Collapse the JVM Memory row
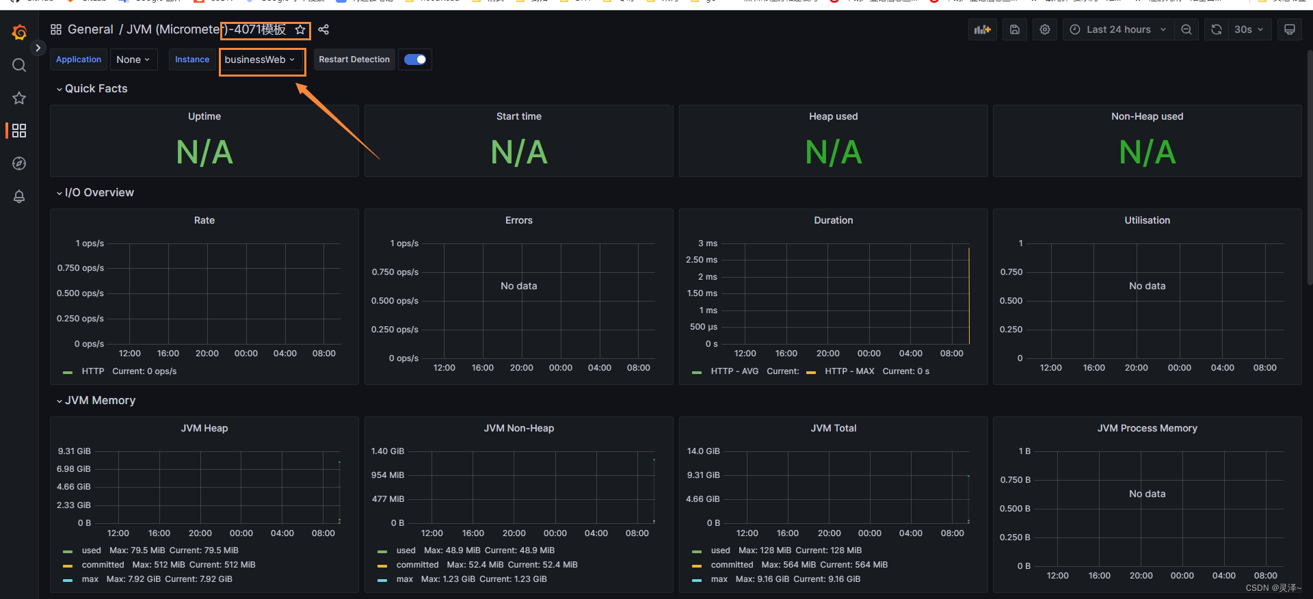This screenshot has width=1313, height=599. click(x=96, y=400)
